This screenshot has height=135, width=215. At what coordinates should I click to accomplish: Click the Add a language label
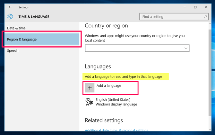point(109,85)
